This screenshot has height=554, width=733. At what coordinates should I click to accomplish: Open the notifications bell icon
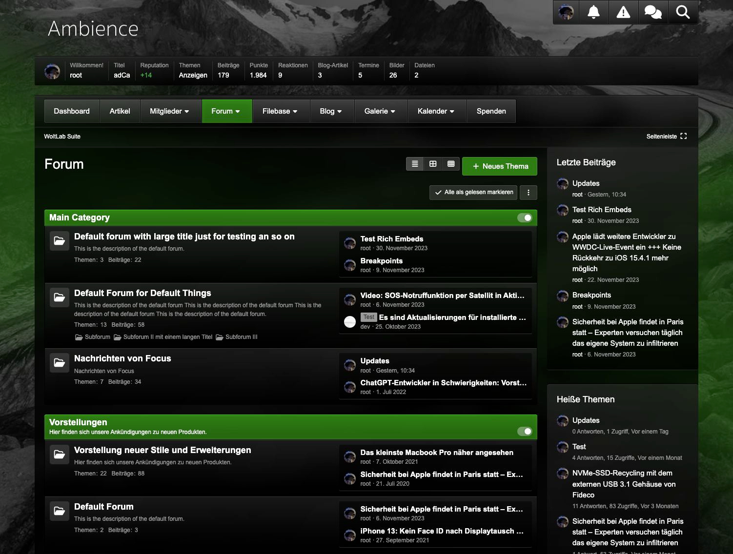click(593, 12)
